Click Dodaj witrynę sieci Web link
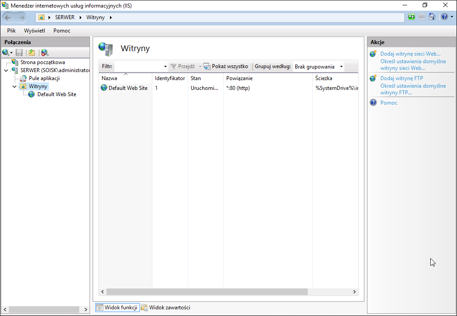This screenshot has width=457, height=316. click(x=410, y=54)
